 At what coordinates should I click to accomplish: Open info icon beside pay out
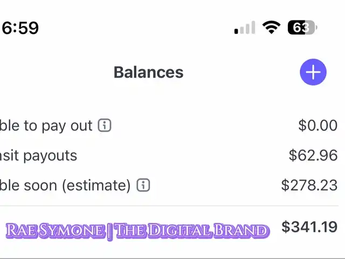(105, 125)
